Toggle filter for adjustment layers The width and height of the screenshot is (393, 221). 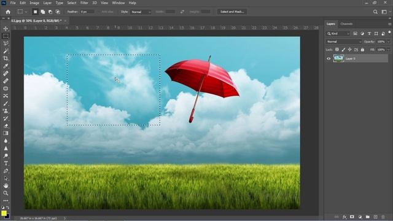click(362, 34)
